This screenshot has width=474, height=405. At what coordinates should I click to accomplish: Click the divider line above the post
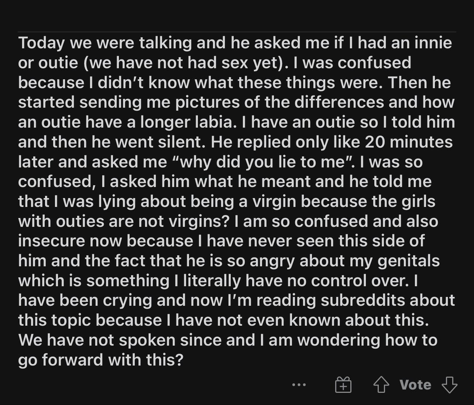[x=237, y=32]
